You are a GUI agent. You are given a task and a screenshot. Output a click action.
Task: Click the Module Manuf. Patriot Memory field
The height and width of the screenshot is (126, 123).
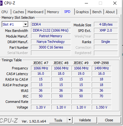(51, 36)
